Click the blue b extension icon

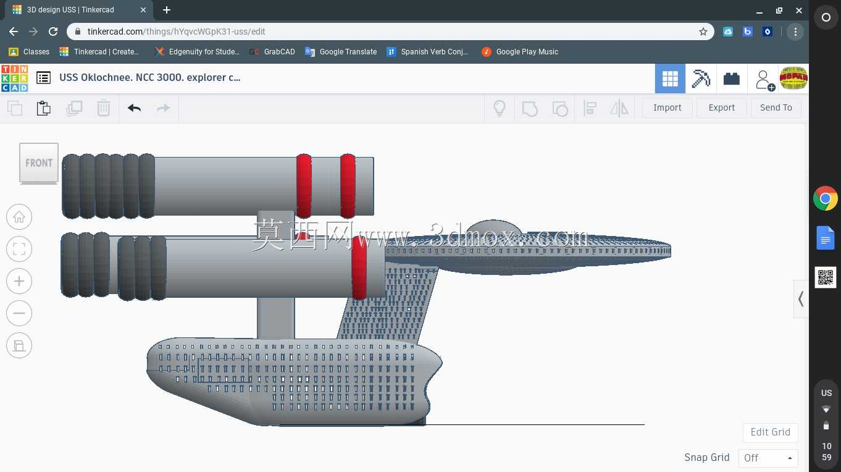pos(748,32)
